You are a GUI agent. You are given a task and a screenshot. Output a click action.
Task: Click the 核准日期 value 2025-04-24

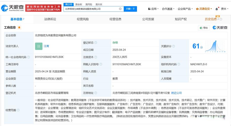197,71
